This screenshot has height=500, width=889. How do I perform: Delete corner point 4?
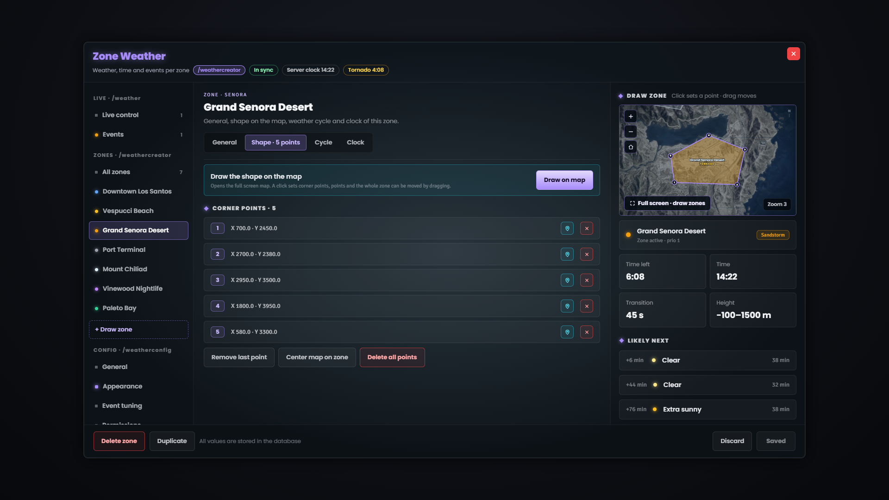point(587,306)
